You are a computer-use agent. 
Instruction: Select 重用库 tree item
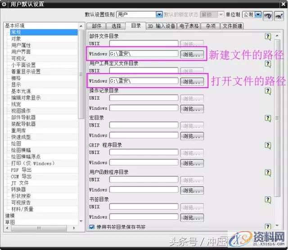point(18,130)
